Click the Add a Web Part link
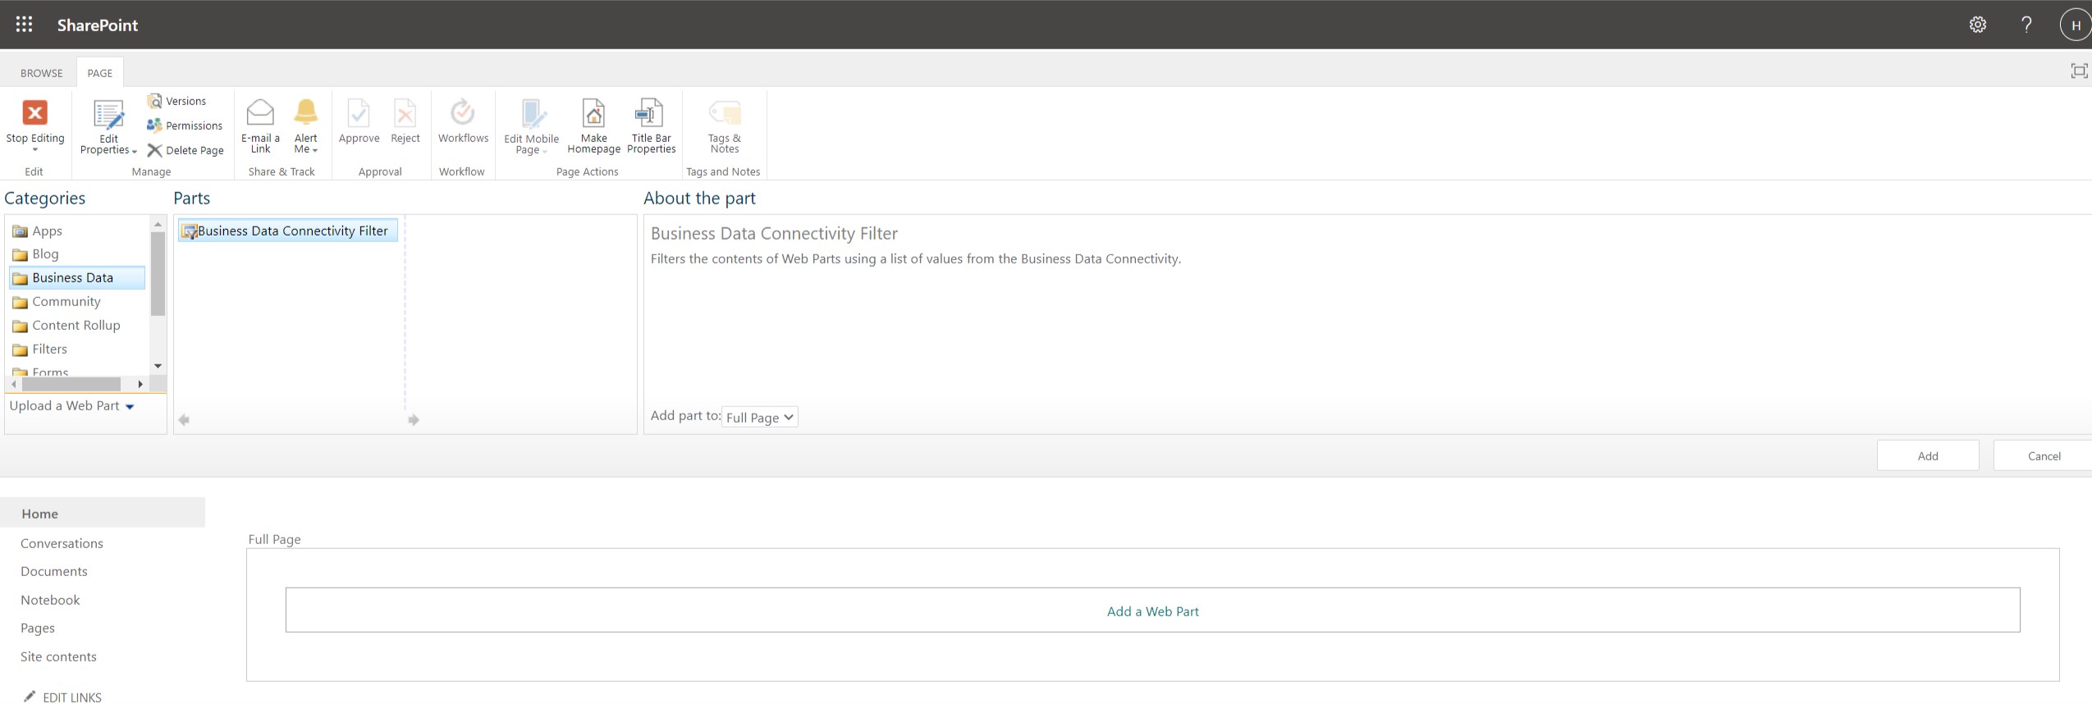Viewport: 2092px width, 704px height. click(1152, 611)
